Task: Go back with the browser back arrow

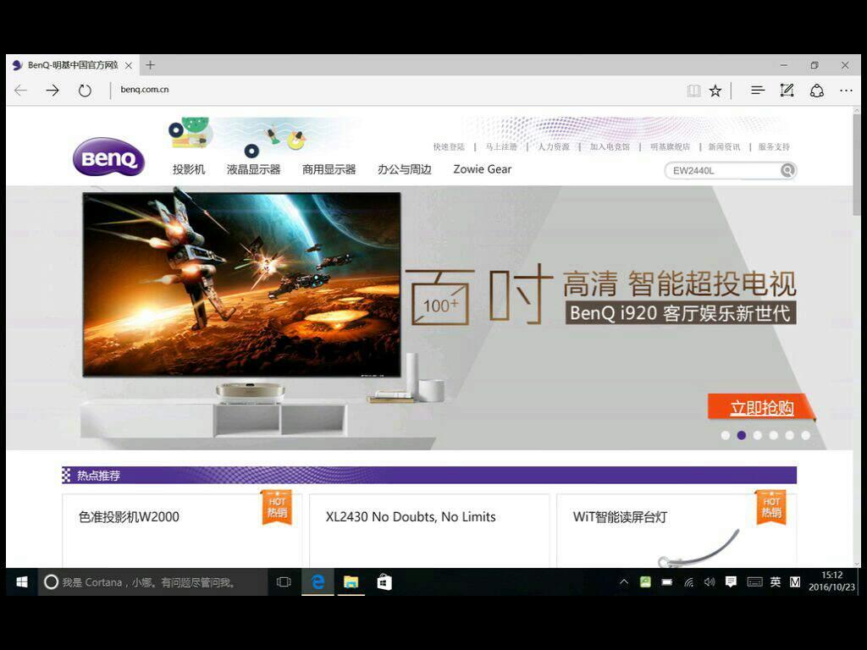Action: (x=20, y=90)
